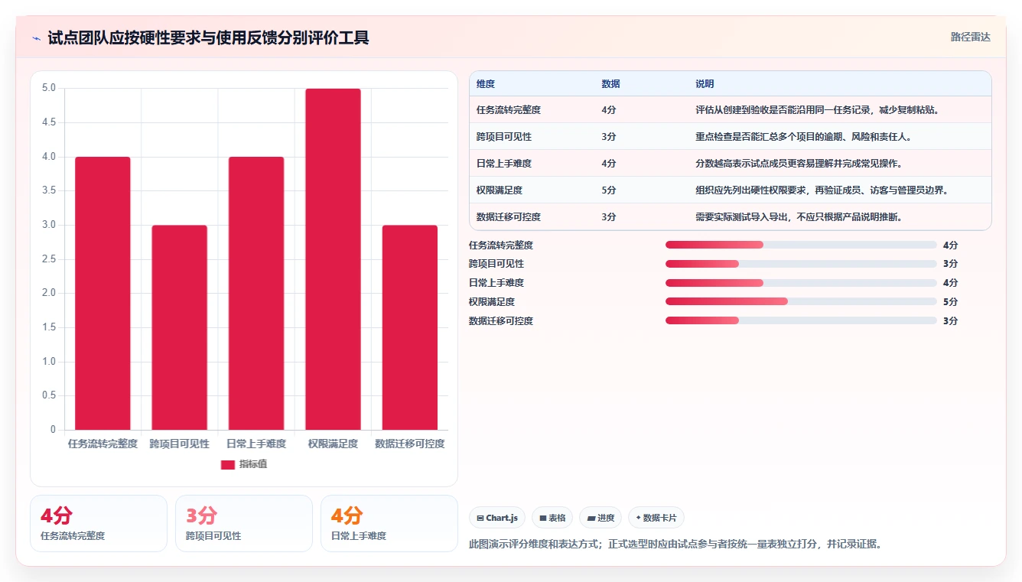Click the 指标值 legend text
This screenshot has height=582, width=1022.
pyautogui.click(x=253, y=464)
